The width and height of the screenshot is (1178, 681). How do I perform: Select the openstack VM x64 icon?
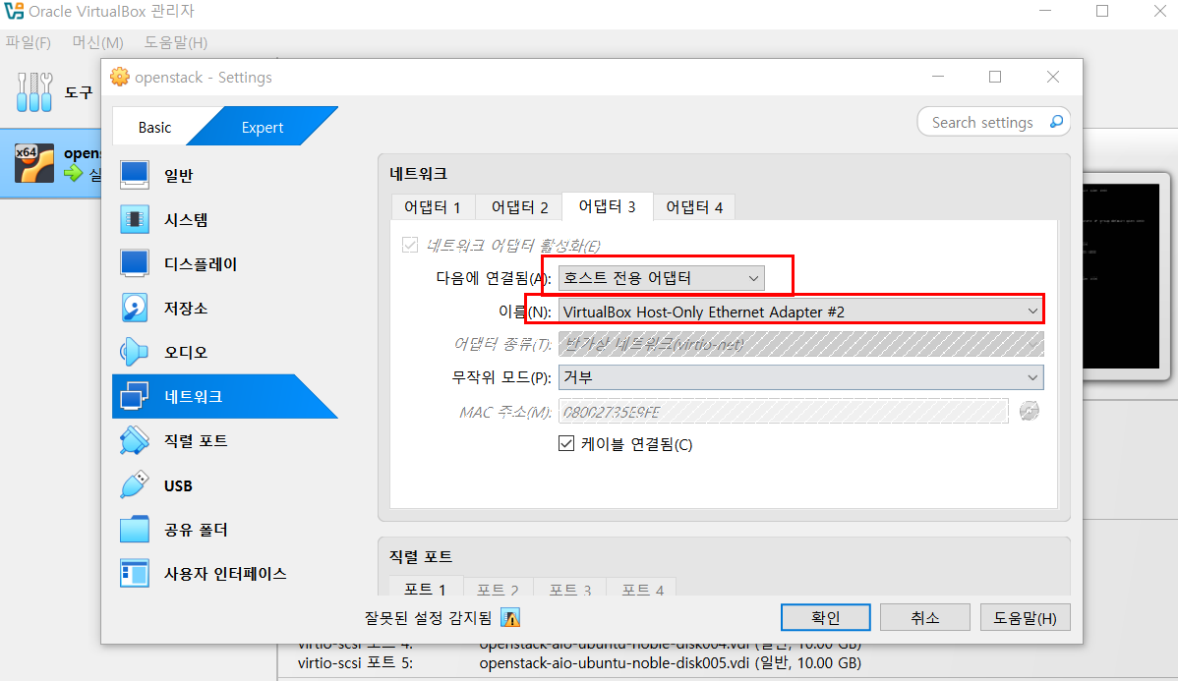34,164
